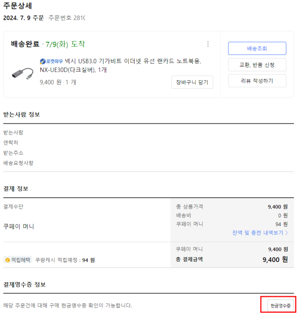Click the 9,400 원 total payment amount
The width and height of the screenshot is (299, 314).
(275, 259)
